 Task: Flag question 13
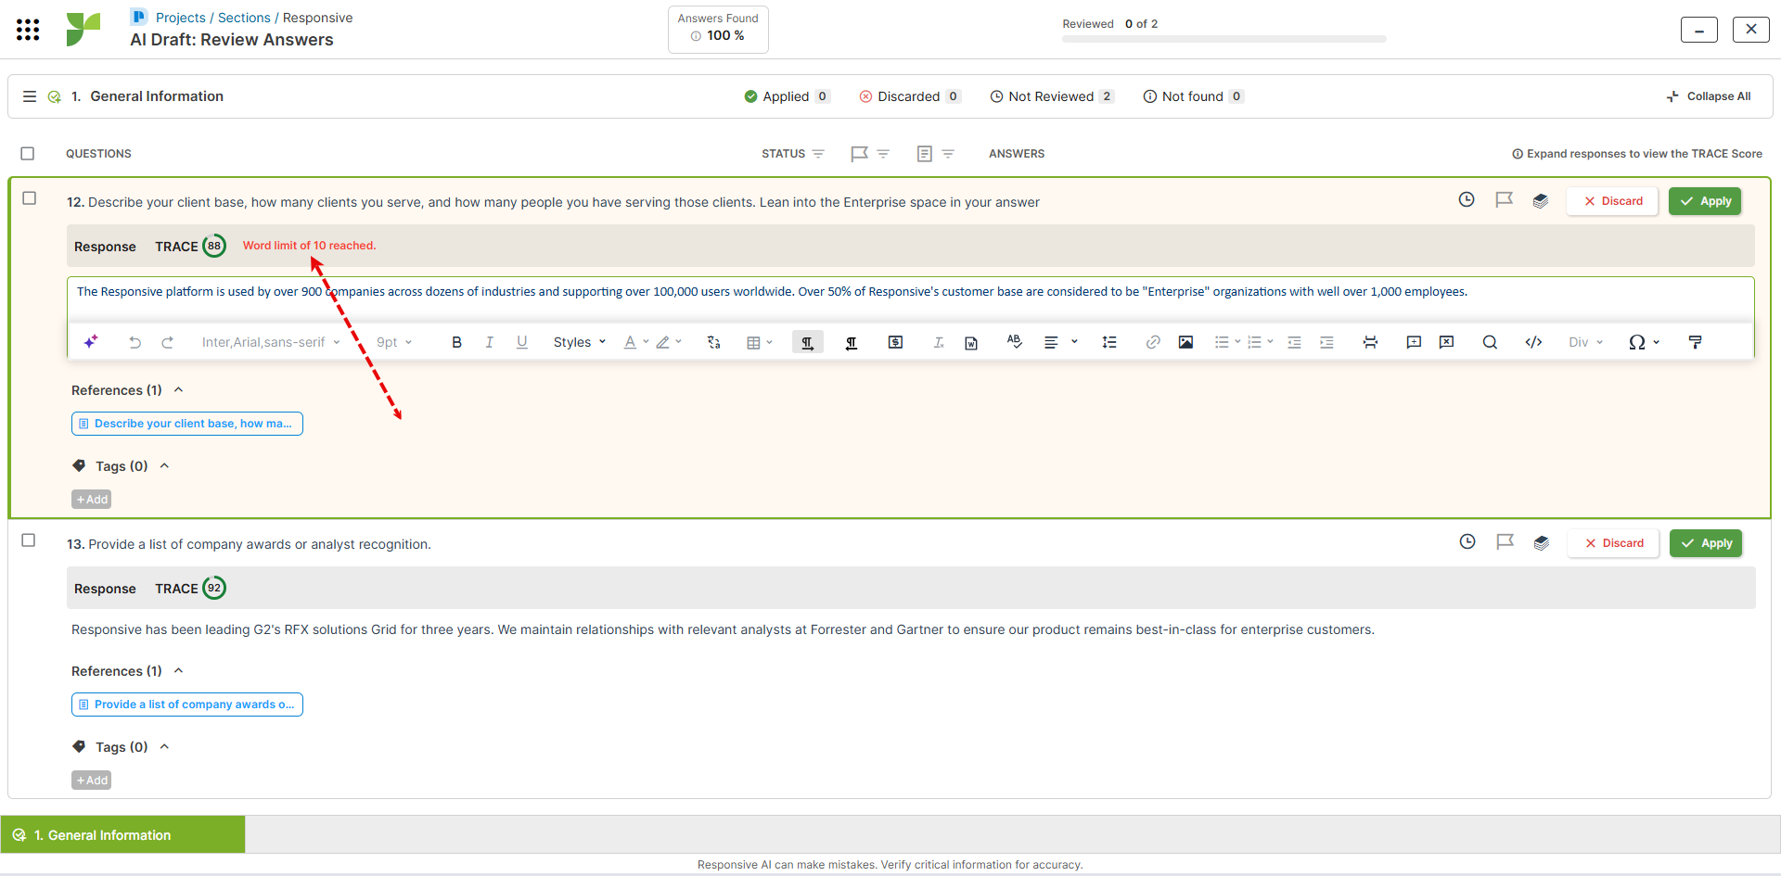point(1505,541)
